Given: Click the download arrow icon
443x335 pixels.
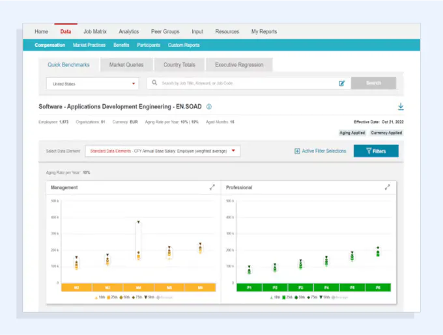Looking at the screenshot, I should pyautogui.click(x=401, y=107).
